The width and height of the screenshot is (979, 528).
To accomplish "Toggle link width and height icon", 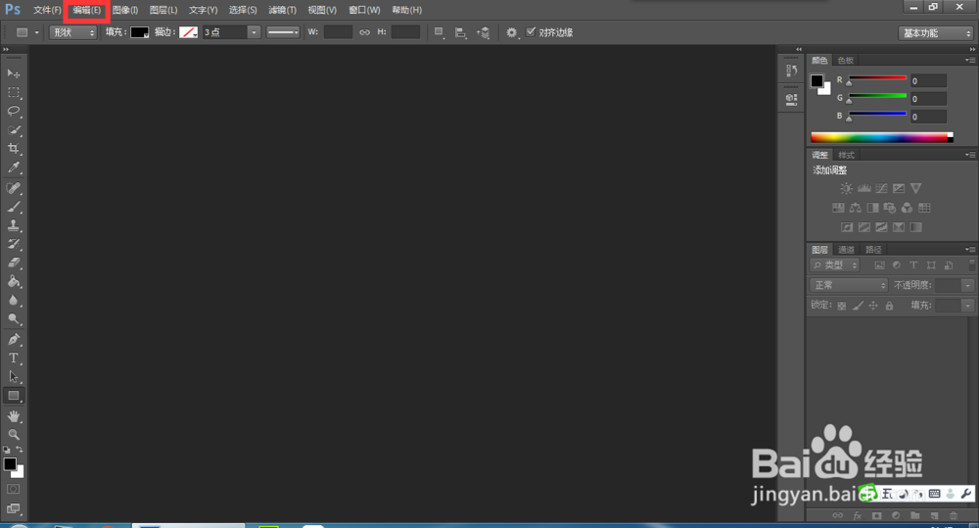I will 364,32.
